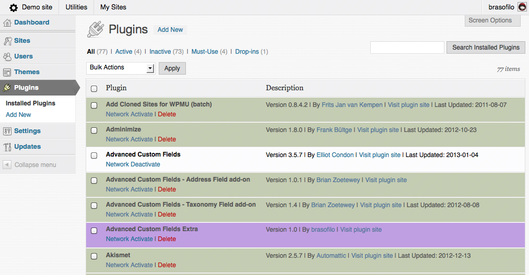Click Add New next to Plugins heading
Screen dimensions: 529x275
(170, 30)
